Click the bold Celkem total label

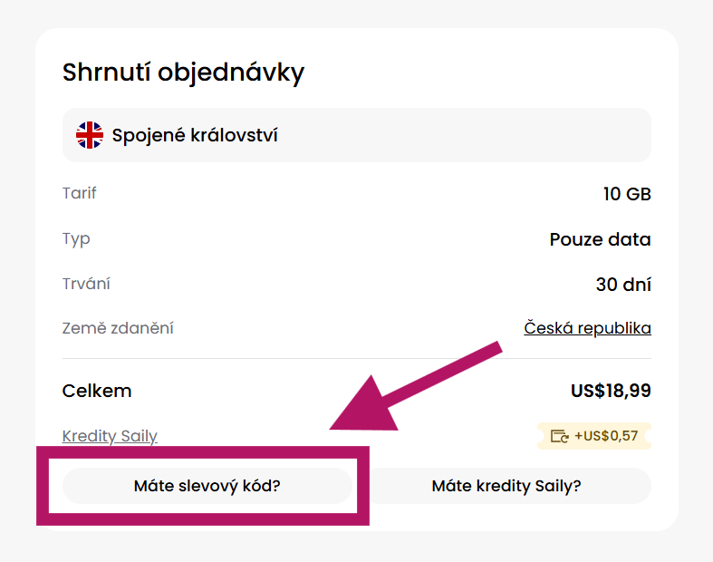(x=97, y=392)
